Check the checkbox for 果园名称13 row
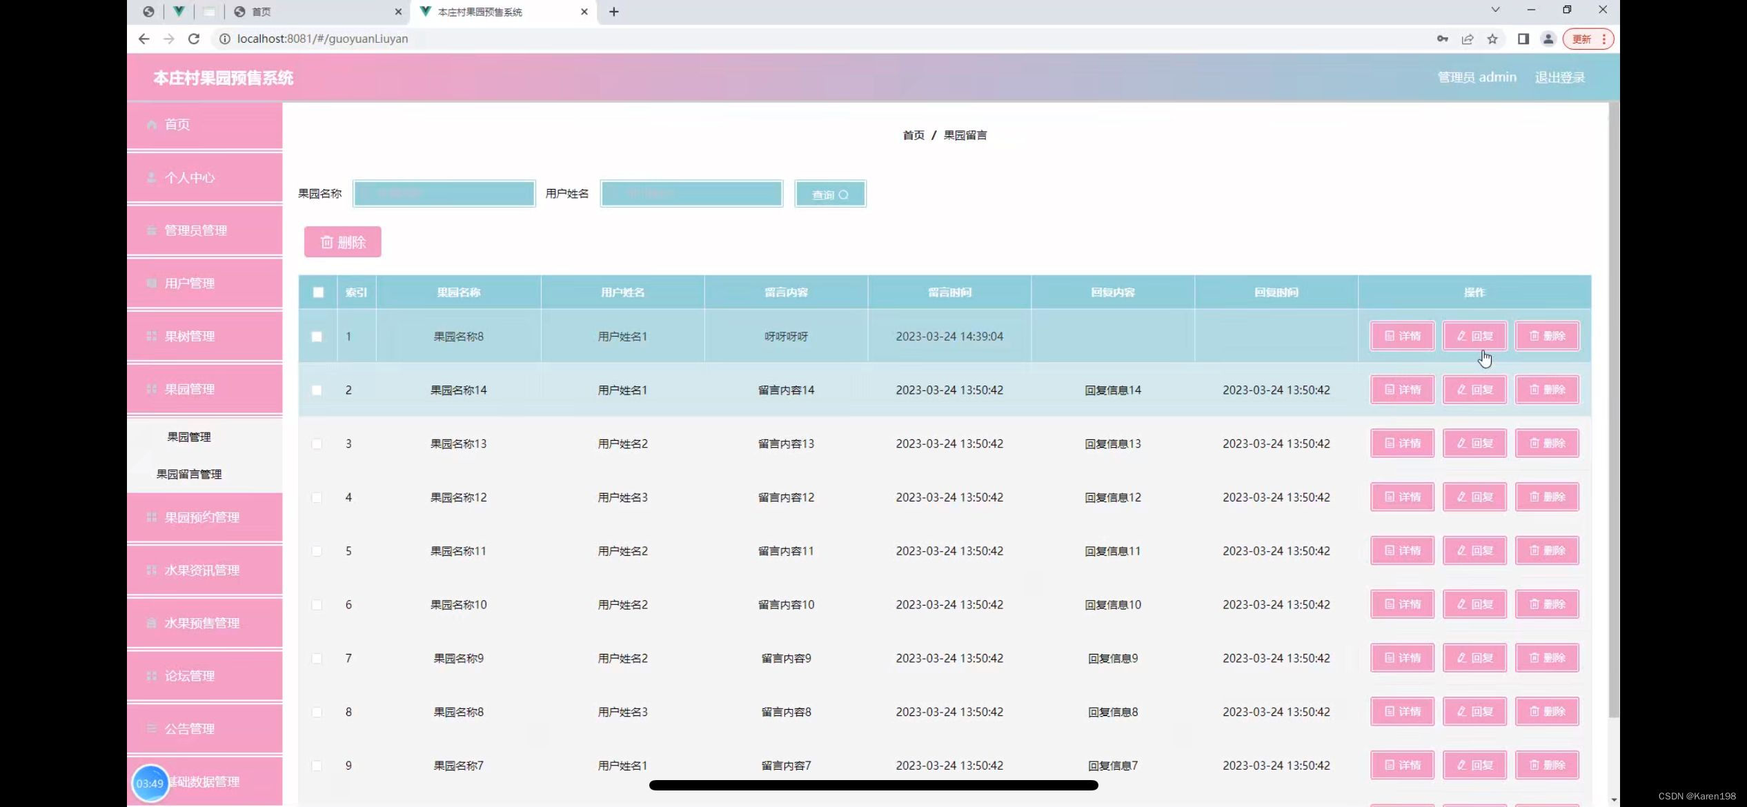This screenshot has width=1747, height=807. coord(317,444)
